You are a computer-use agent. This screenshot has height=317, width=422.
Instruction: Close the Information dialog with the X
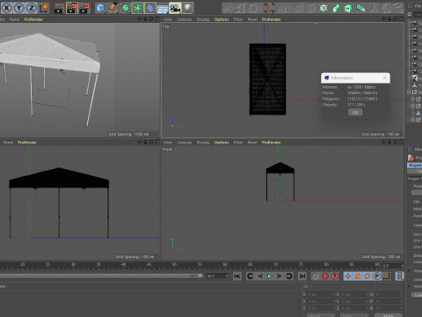[385, 77]
